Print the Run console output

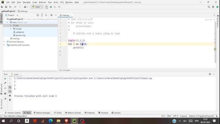[10, 96]
